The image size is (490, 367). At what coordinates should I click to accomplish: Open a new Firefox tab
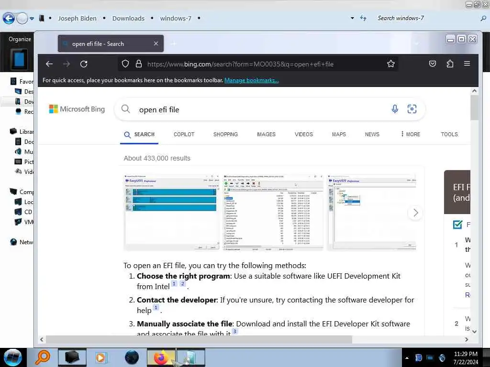coord(173,43)
